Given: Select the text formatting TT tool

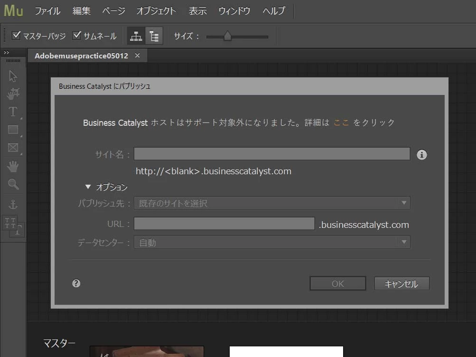Looking at the screenshot, I should (x=13, y=225).
